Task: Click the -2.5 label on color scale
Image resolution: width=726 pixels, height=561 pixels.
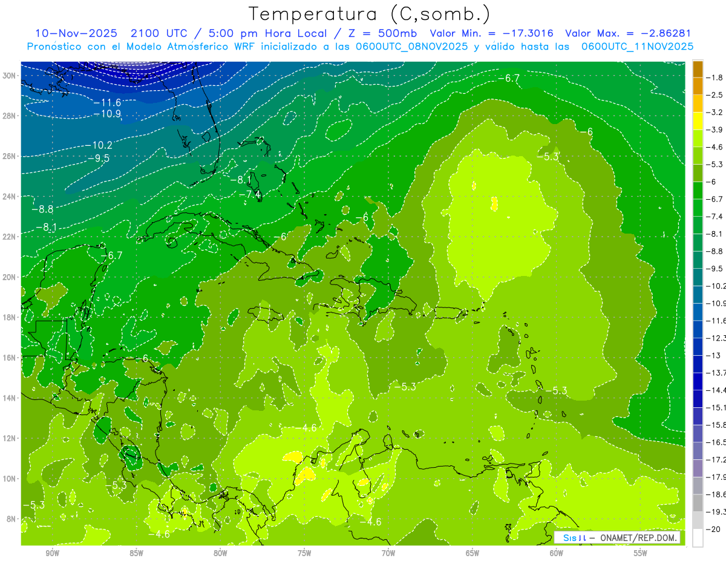Action: [x=715, y=95]
